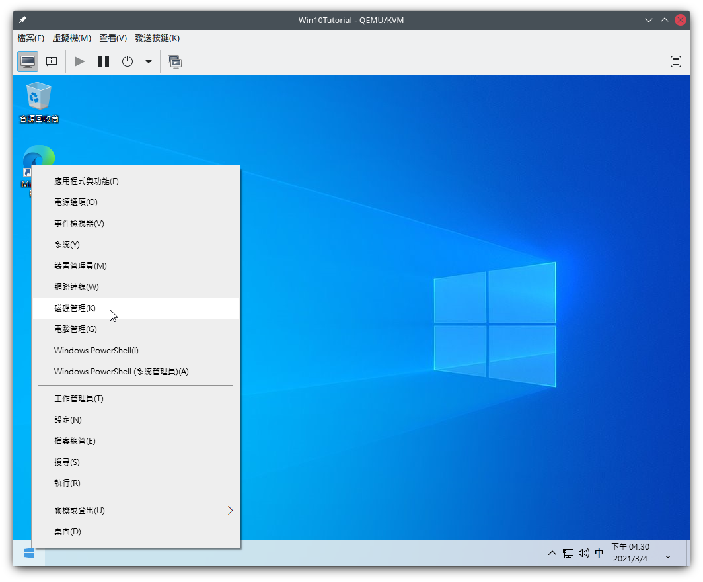Expand the 關機或登出(U) submenu
The height and width of the screenshot is (582, 703).
pyautogui.click(x=136, y=510)
